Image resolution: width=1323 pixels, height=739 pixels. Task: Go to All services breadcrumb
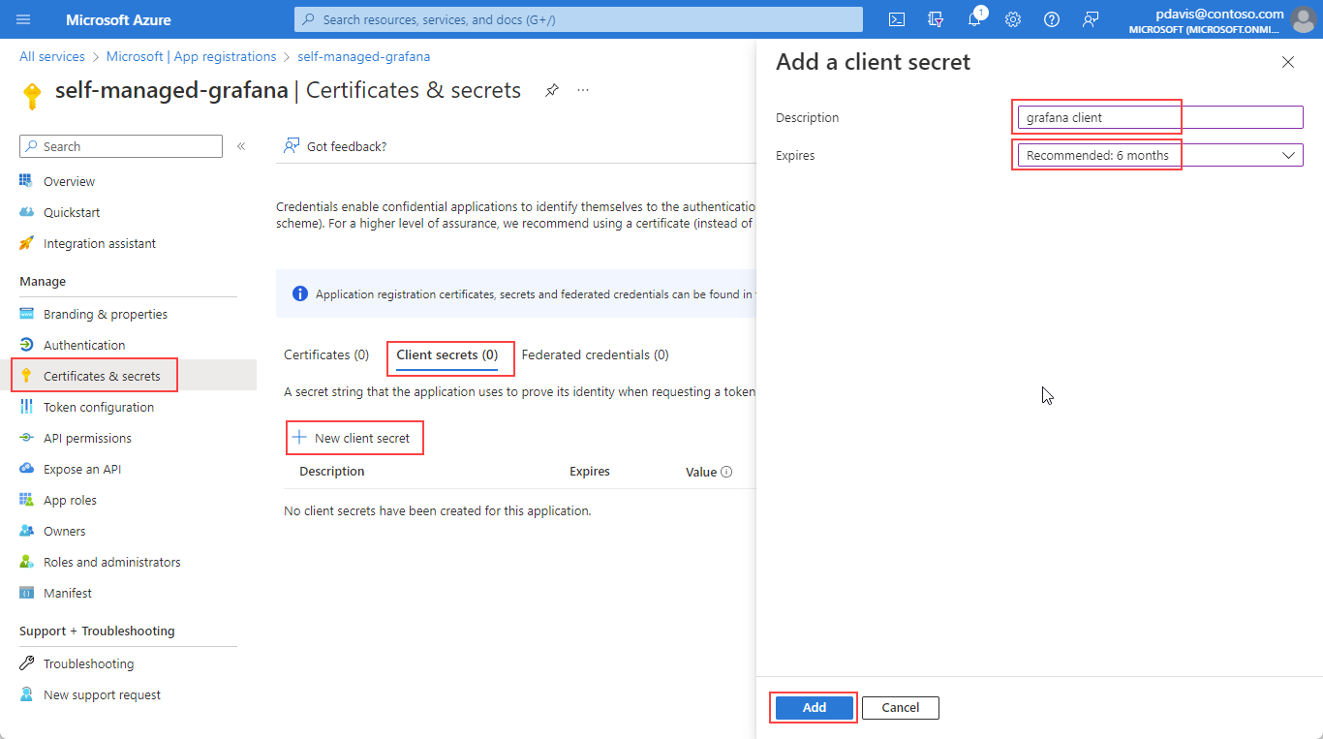click(52, 57)
